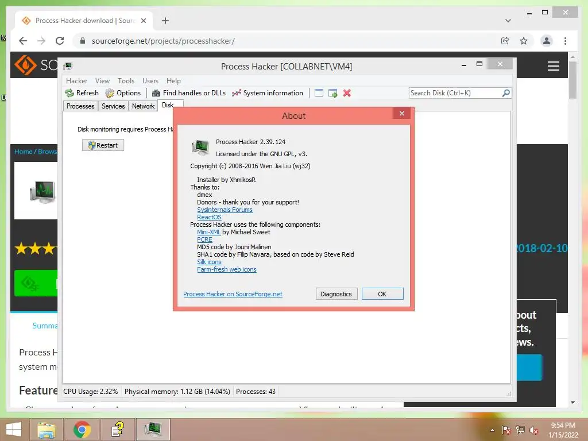588x441 pixels.
Task: Click the find window toolbar icon
Action: click(319, 93)
